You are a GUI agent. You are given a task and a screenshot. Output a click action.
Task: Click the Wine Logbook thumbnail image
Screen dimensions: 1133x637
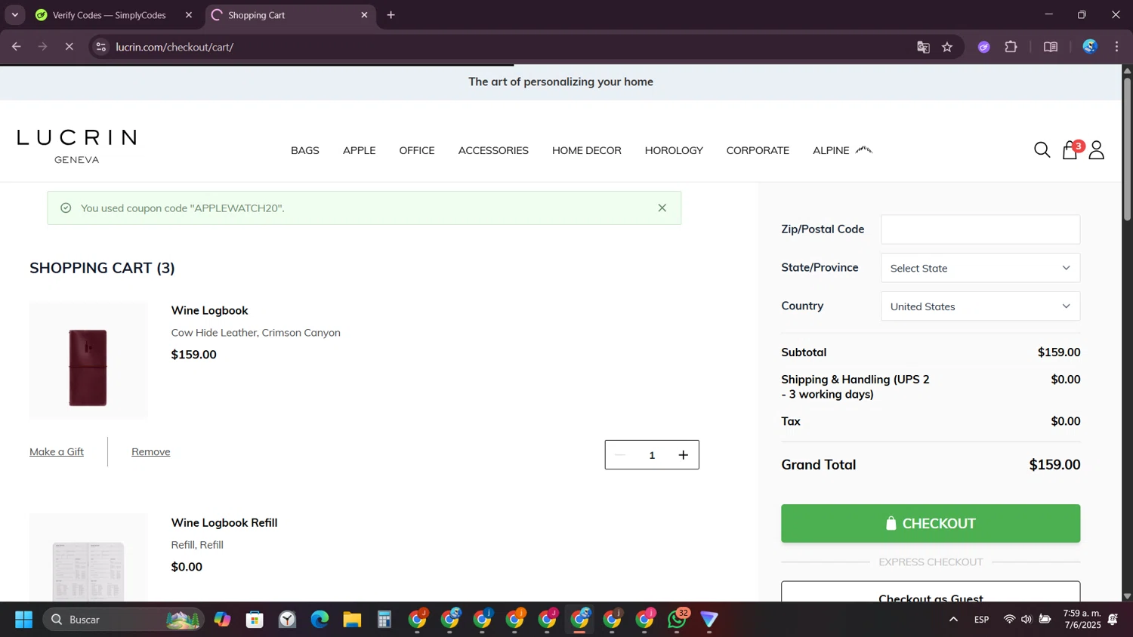pyautogui.click(x=88, y=361)
